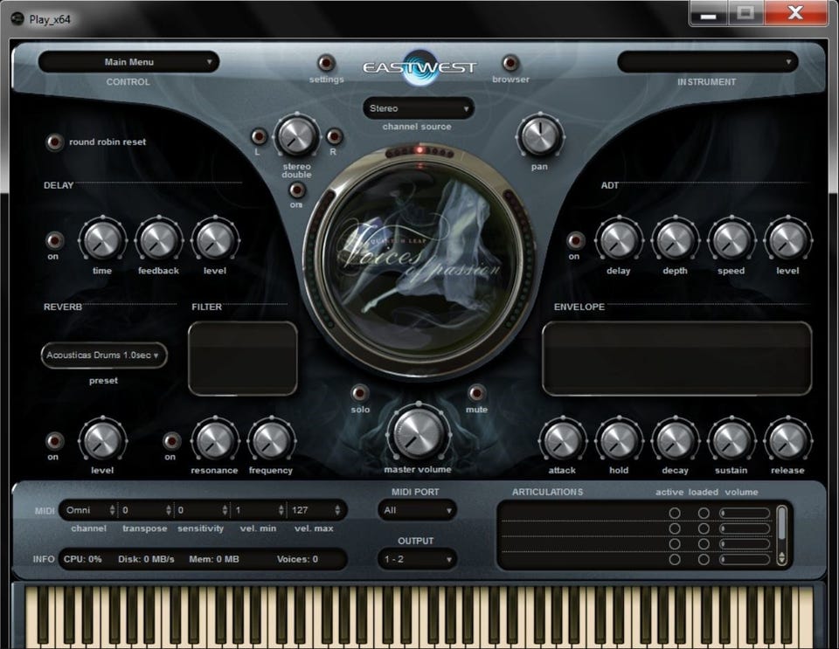The height and width of the screenshot is (649, 839).
Task: Adjust the first articulation volume slider
Action: (x=745, y=514)
